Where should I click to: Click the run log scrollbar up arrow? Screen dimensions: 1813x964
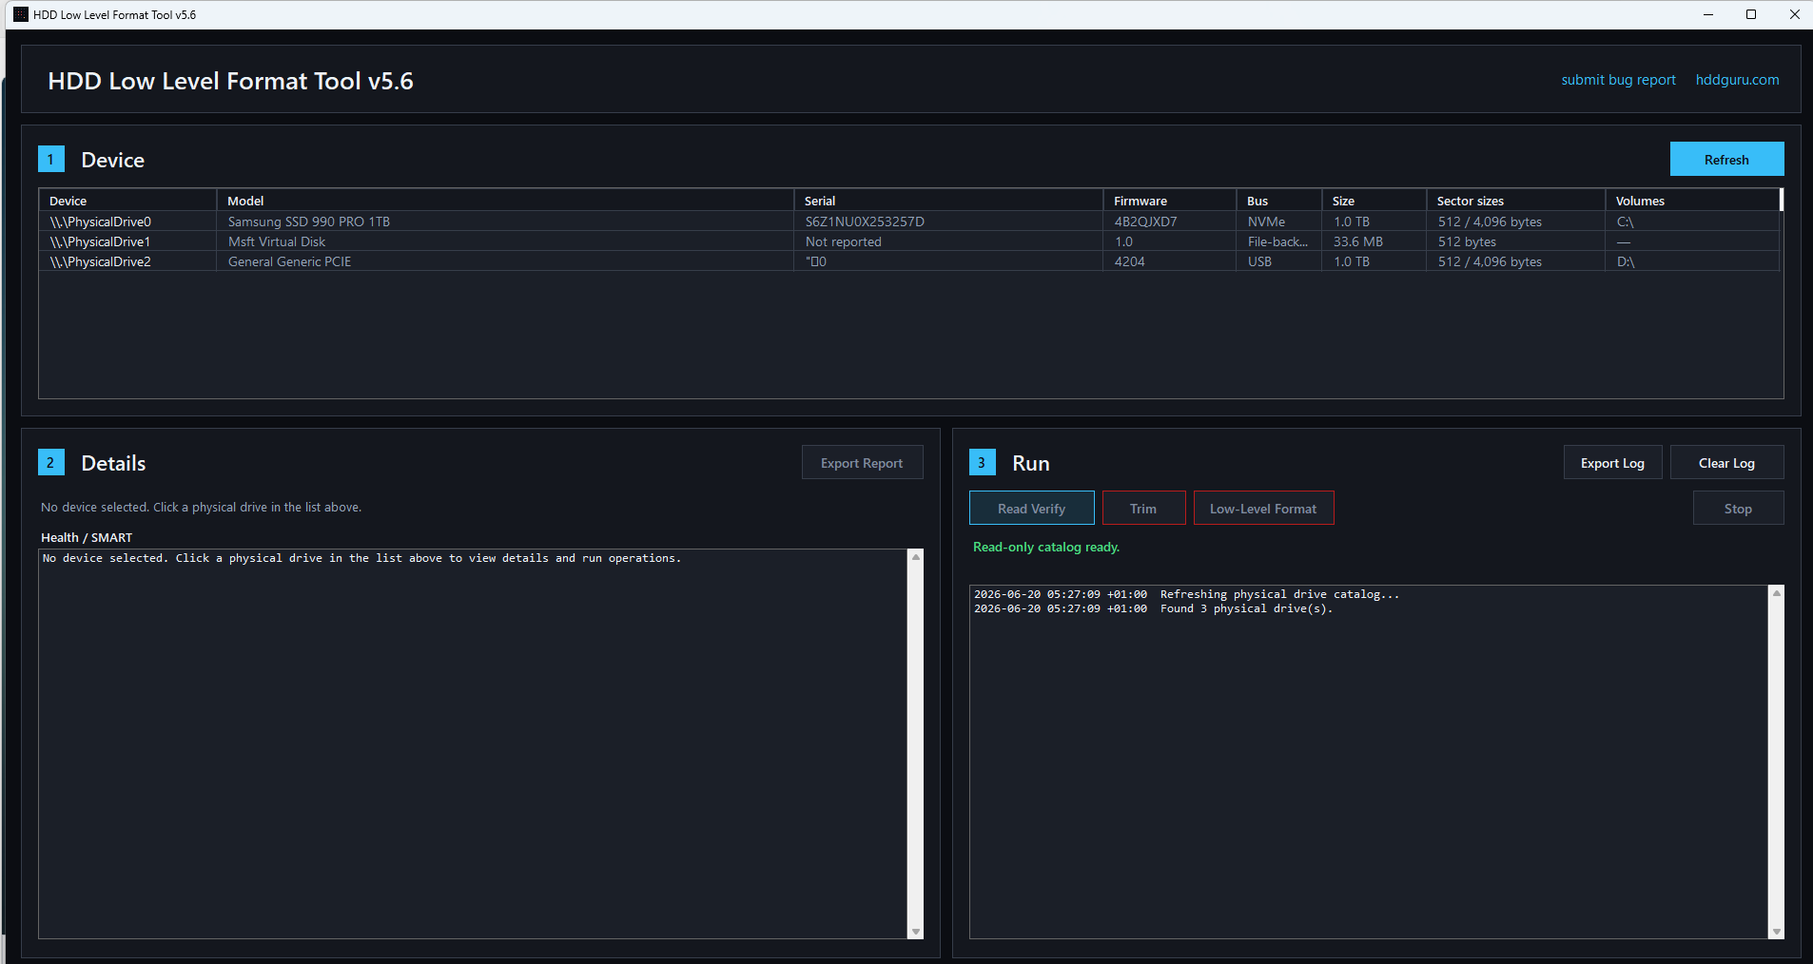click(x=1776, y=593)
